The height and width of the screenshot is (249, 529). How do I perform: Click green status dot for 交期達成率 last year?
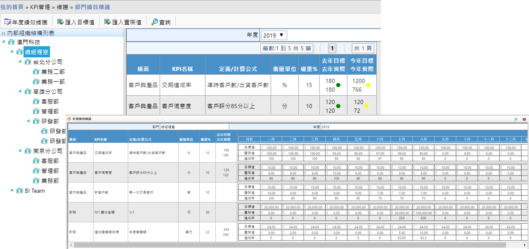pos(338,85)
